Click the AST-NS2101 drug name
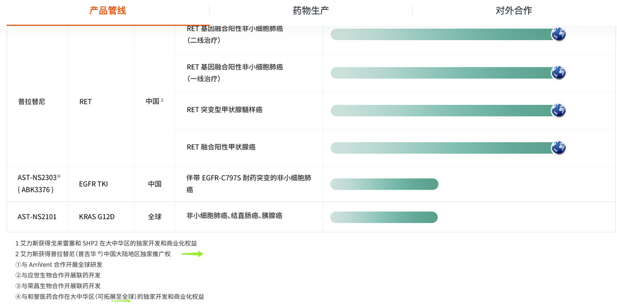 37,217
